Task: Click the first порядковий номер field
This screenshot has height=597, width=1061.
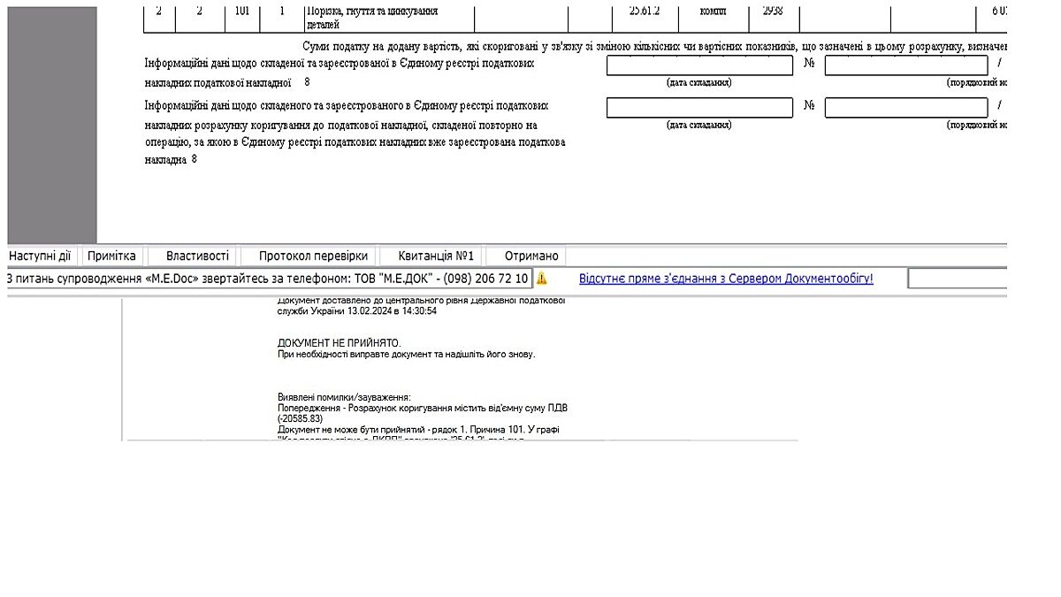Action: click(906, 65)
